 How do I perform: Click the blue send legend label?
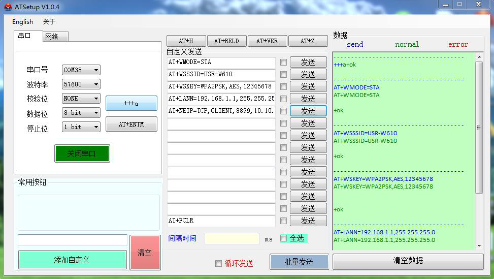click(355, 44)
